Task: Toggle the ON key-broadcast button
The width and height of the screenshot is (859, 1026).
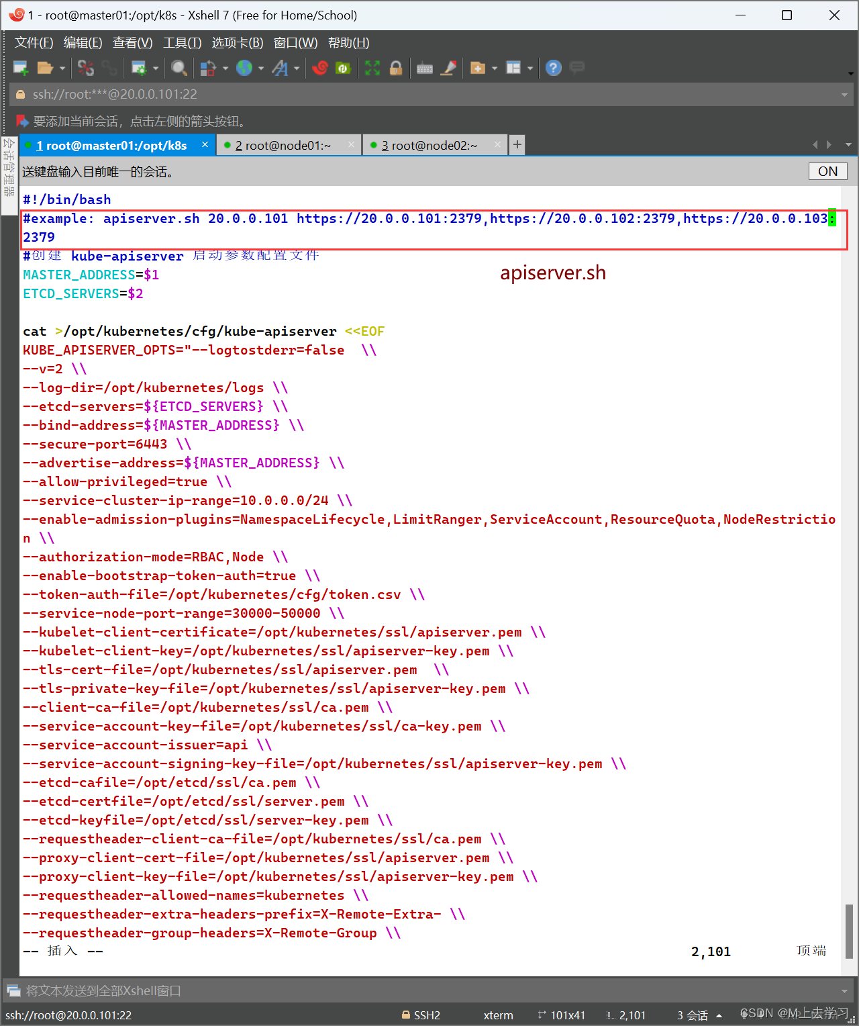Action: click(x=827, y=171)
